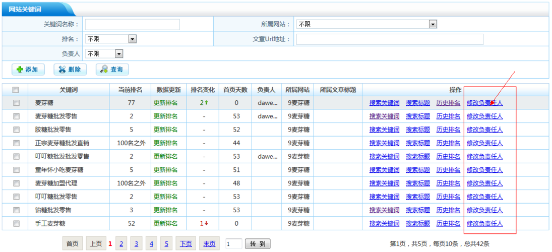The width and height of the screenshot is (552, 252).
Task: Click the 关键词名称 input field
Action: click(133, 24)
